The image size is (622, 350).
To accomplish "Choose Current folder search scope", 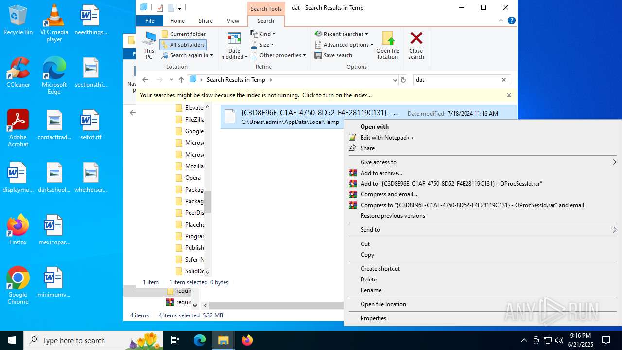I will click(x=183, y=34).
